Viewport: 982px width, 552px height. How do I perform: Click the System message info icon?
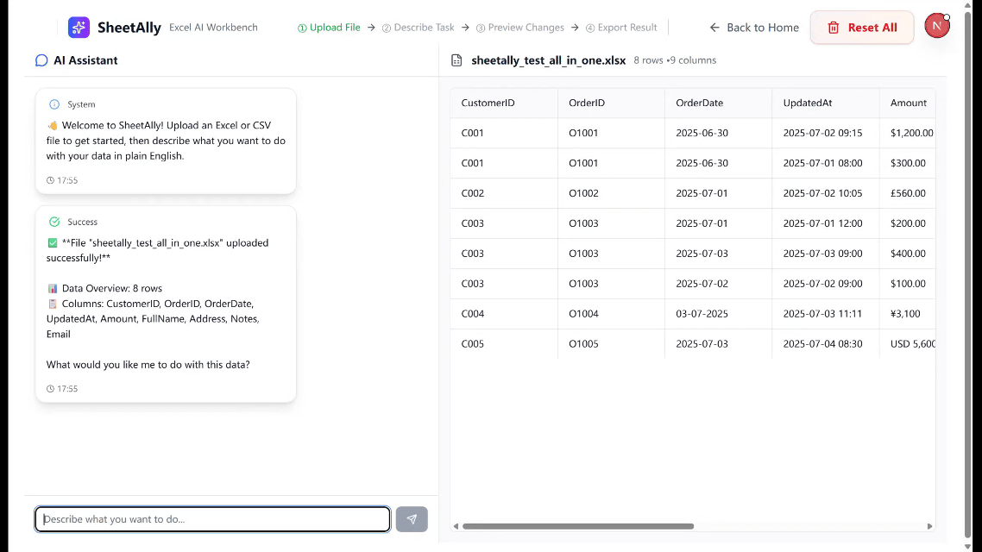click(54, 104)
